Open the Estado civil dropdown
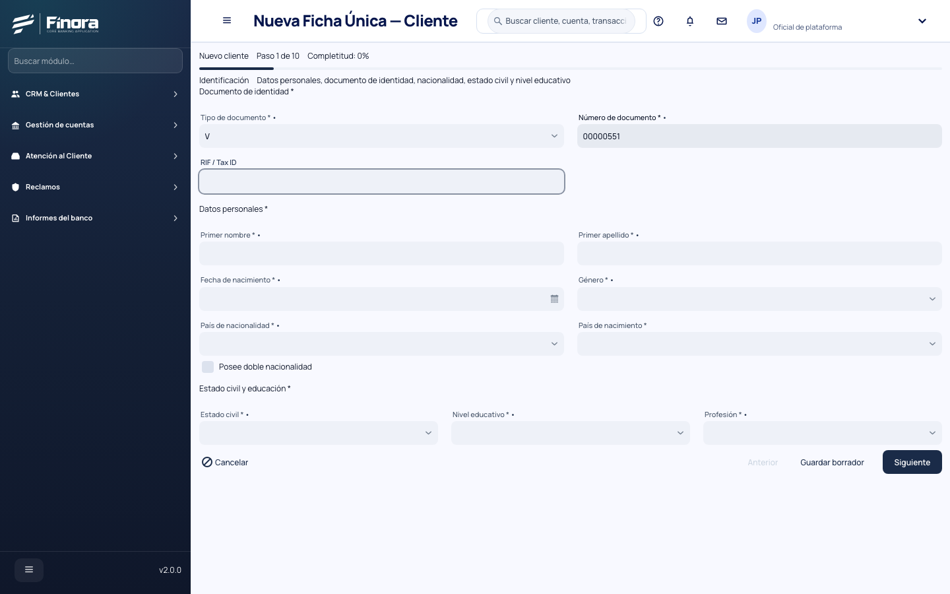The image size is (950, 594). [319, 433]
